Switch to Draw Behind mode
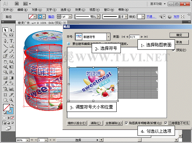Image resolution: width=192 pixels, height=143 pixels. coord(8,123)
